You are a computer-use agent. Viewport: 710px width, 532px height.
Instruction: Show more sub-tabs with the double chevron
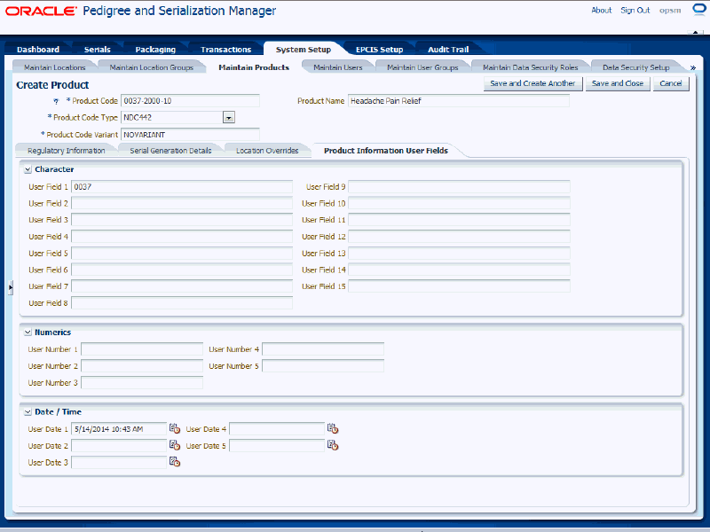coord(693,68)
